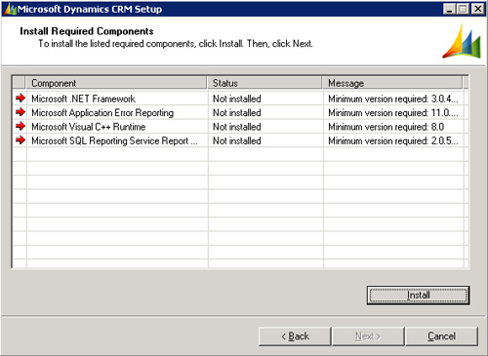This screenshot has height=356, width=488.
Task: Click the red arrow beside Visual C++ Runtime
Action: 20,126
